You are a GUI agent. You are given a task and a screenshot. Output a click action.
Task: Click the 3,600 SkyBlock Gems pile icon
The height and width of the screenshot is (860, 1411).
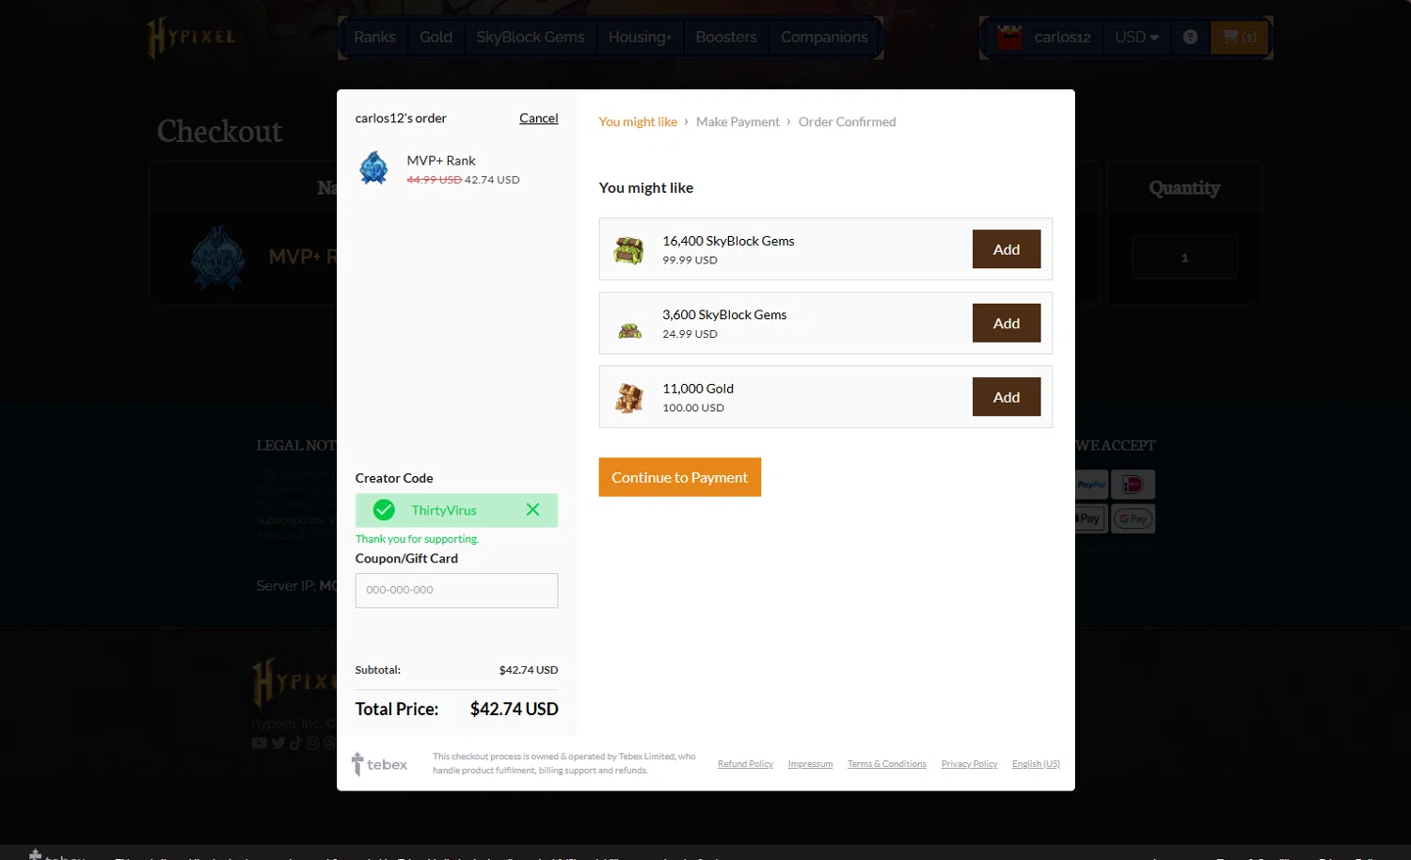(629, 330)
